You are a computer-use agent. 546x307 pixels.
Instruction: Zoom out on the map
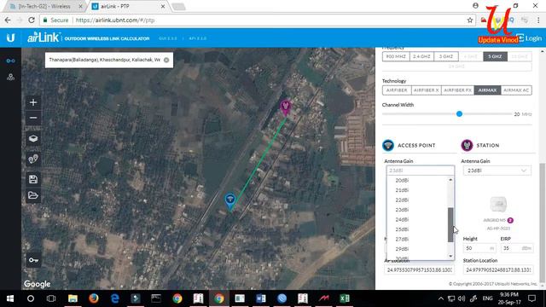[33, 118]
